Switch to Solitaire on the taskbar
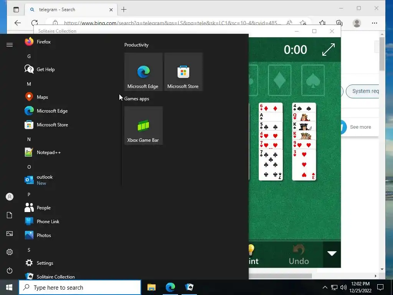Screen dimensions: 393x295 point(189,287)
